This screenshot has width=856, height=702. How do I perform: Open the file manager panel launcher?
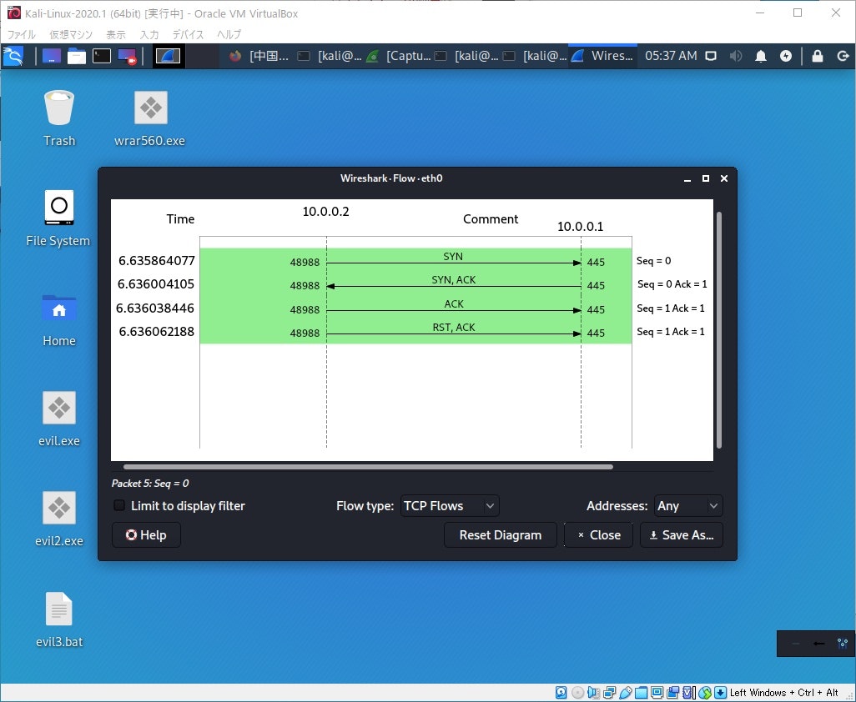tap(77, 56)
